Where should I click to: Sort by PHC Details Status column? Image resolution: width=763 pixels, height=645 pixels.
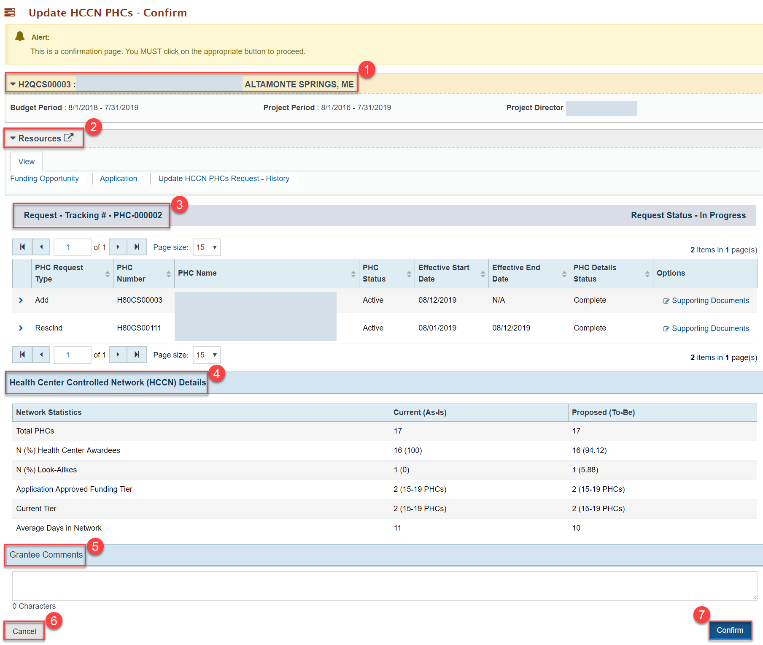tap(647, 274)
